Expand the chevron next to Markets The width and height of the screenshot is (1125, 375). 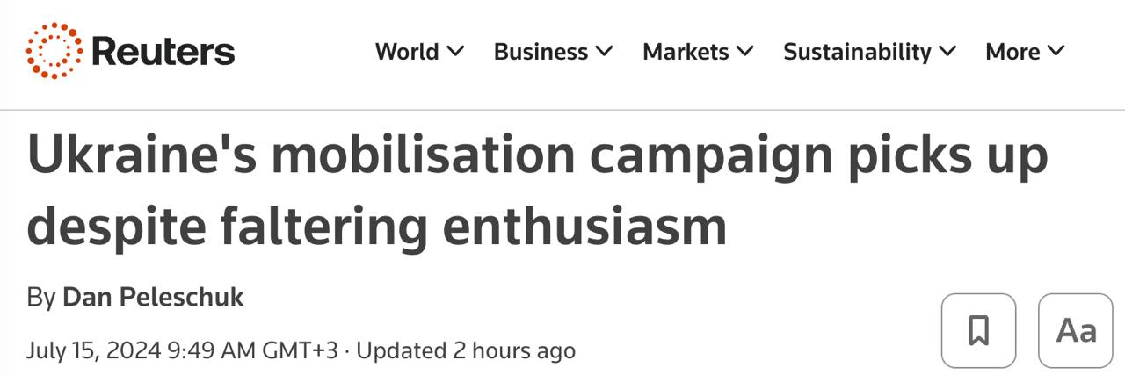pyautogui.click(x=744, y=52)
